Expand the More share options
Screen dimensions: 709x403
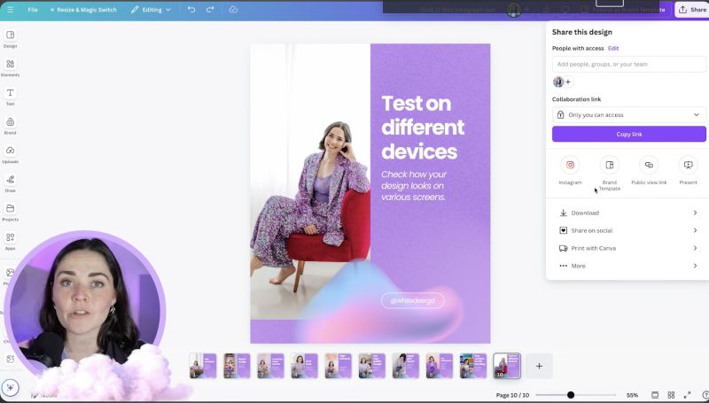628,266
